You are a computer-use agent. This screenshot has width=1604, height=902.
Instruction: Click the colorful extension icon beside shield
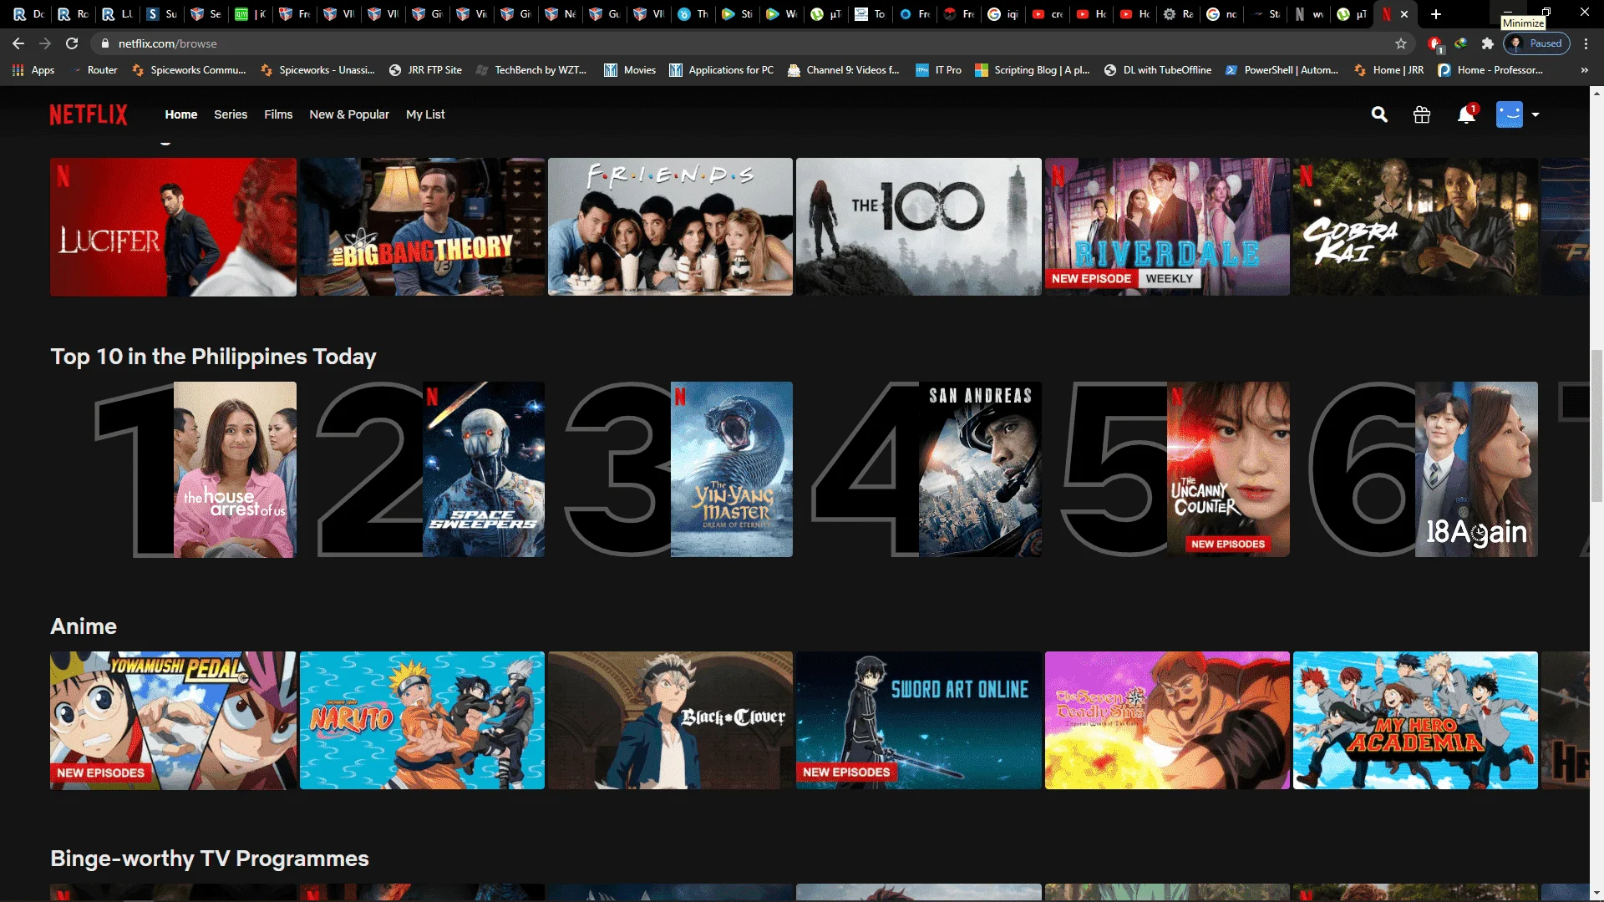coord(1461,43)
